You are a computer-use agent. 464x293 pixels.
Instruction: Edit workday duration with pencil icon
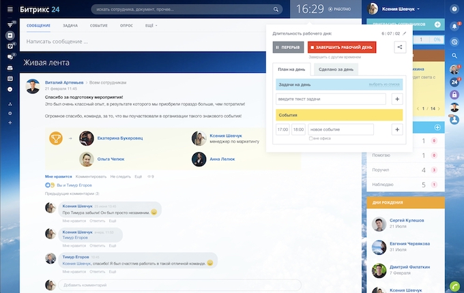[x=404, y=33]
